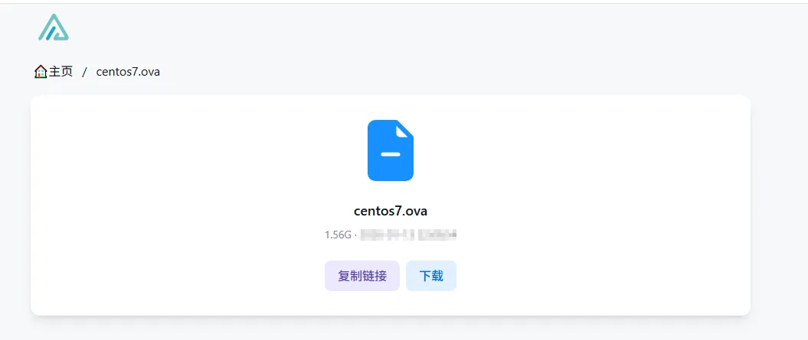Click the purple 复制链接 label text
Image resolution: width=808 pixels, height=340 pixels.
tap(362, 276)
